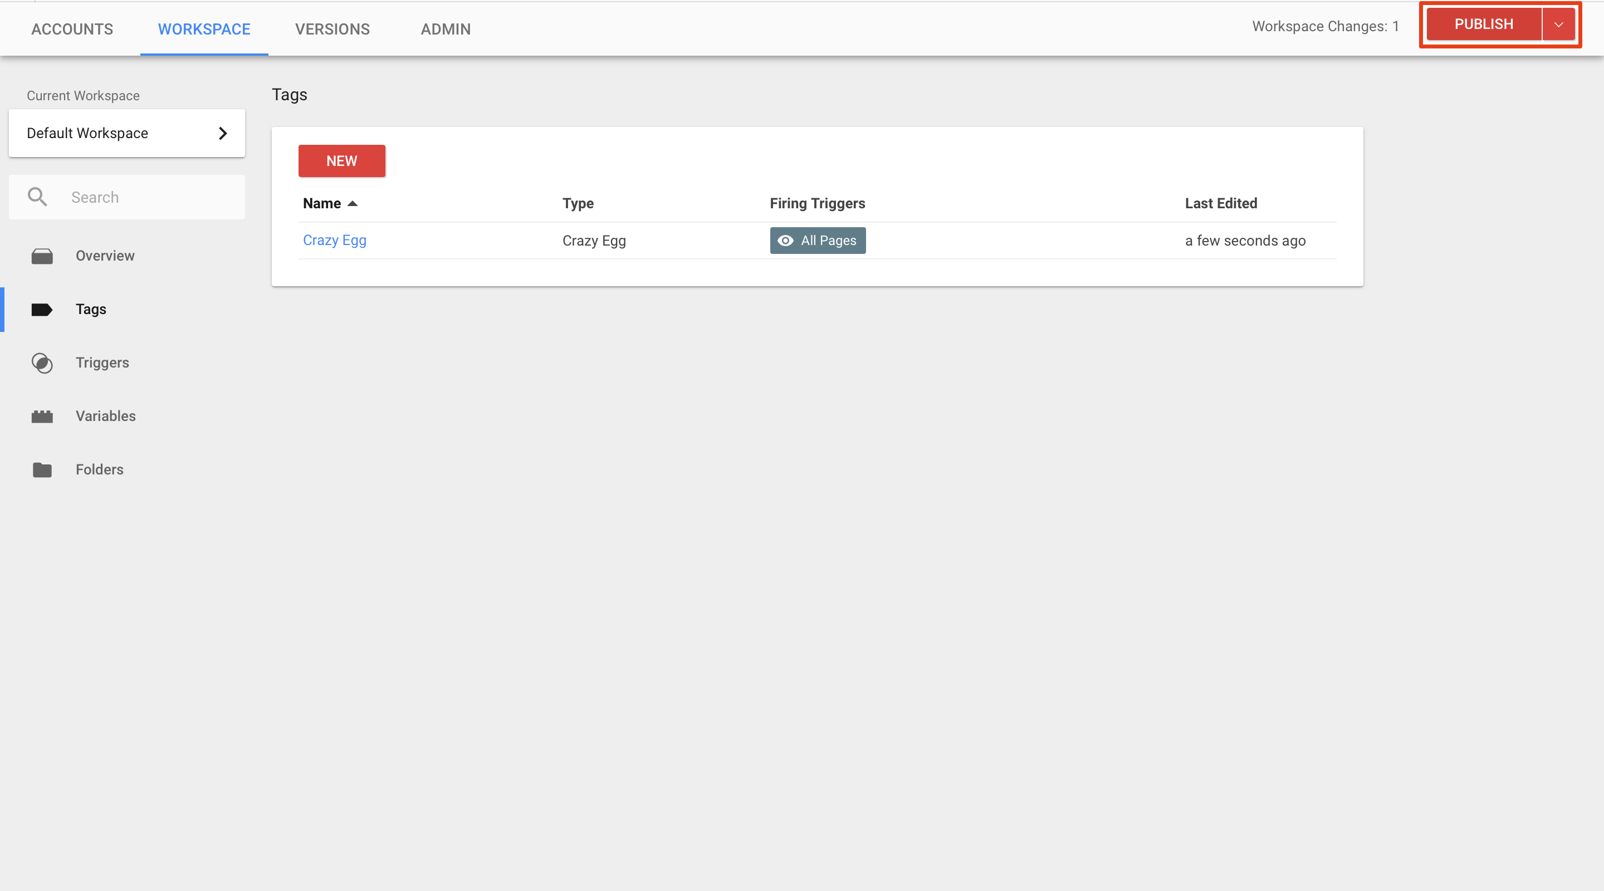Open the Crazy Egg tag link
This screenshot has height=891, width=1604.
coord(335,241)
